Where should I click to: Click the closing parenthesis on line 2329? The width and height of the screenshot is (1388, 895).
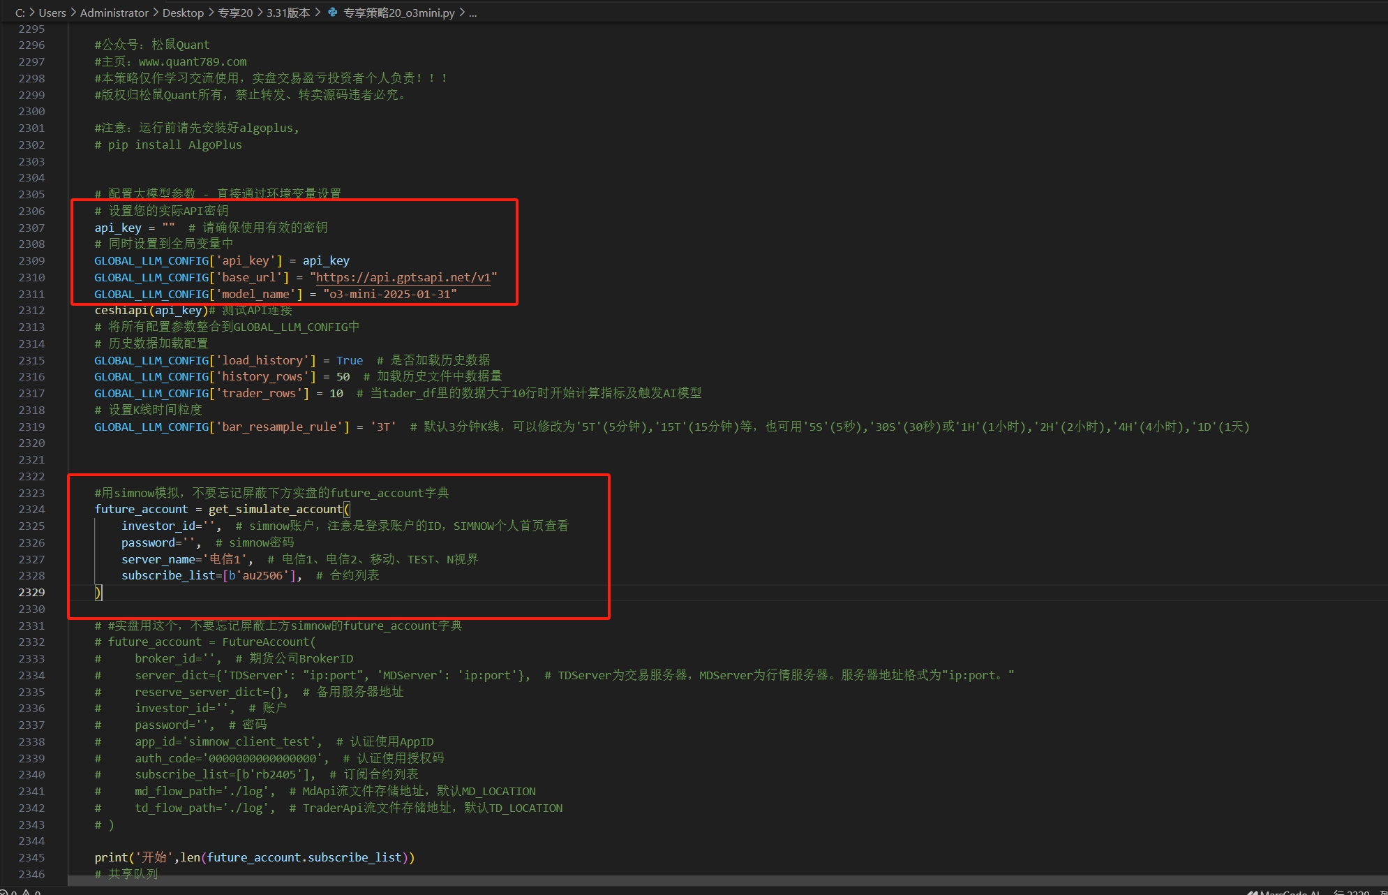pos(98,592)
